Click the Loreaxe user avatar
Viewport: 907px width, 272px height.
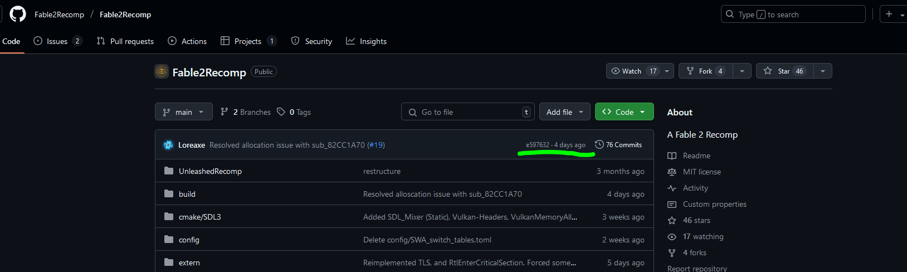[168, 145]
